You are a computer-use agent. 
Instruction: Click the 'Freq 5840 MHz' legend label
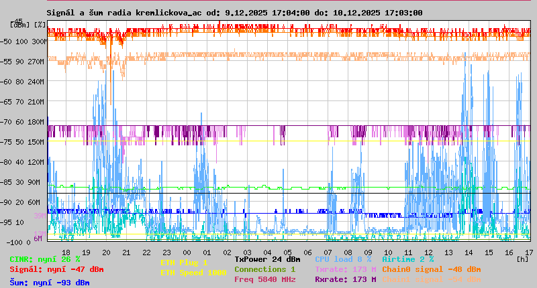(x=265, y=279)
